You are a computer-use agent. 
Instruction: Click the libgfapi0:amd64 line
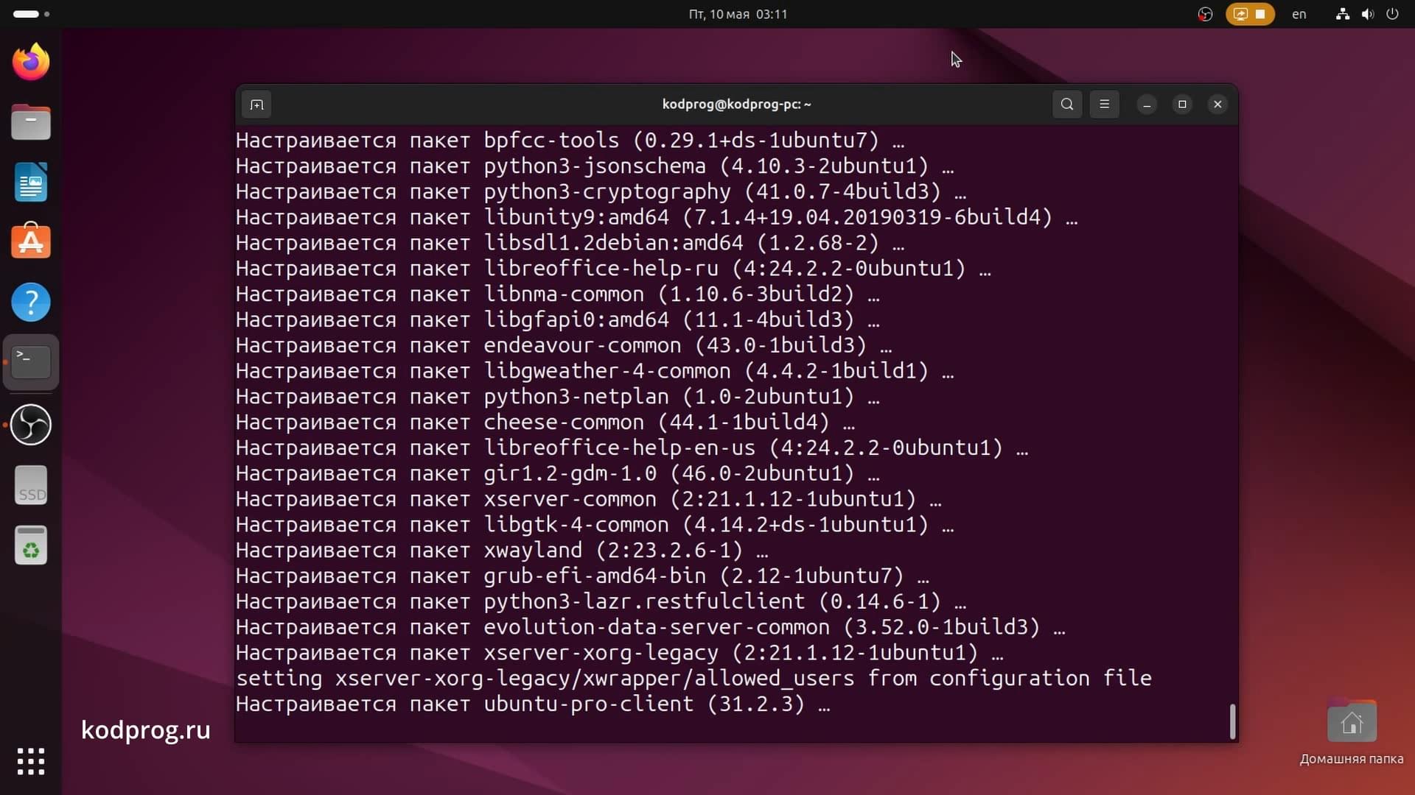558,320
